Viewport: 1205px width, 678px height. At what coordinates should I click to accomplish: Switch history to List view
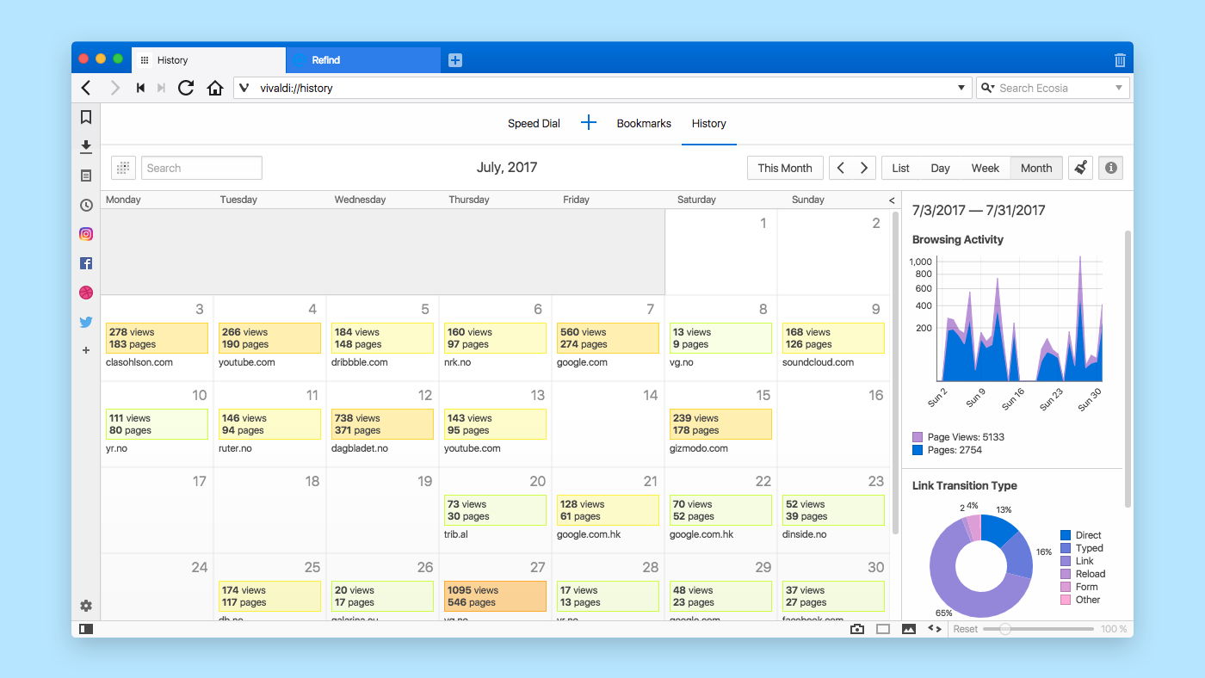(901, 168)
